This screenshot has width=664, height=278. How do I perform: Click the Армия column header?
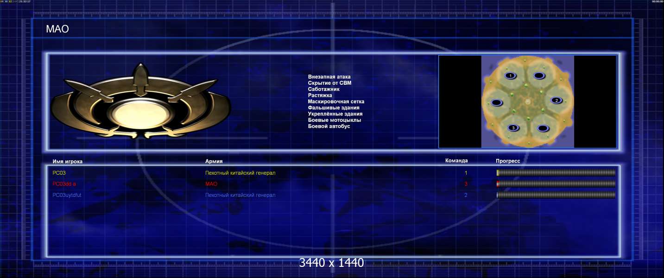pyautogui.click(x=214, y=161)
